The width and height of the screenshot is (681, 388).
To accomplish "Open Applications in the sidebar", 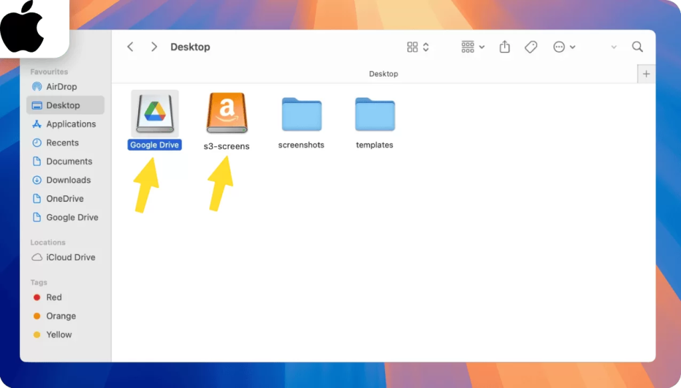I will click(x=70, y=124).
